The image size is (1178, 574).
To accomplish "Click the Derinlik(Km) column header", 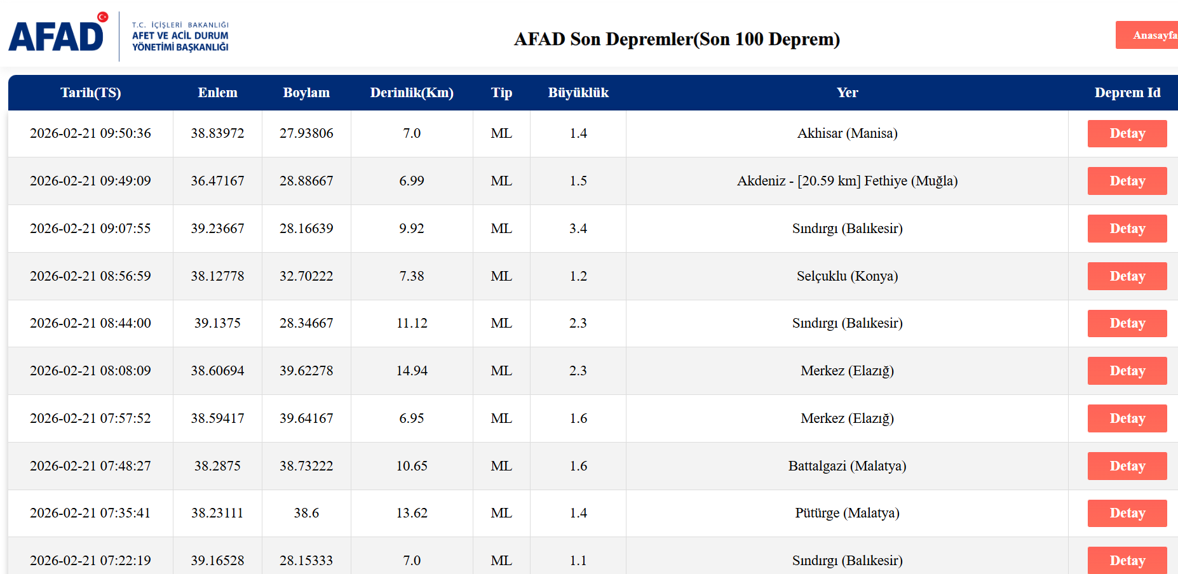I will click(412, 93).
